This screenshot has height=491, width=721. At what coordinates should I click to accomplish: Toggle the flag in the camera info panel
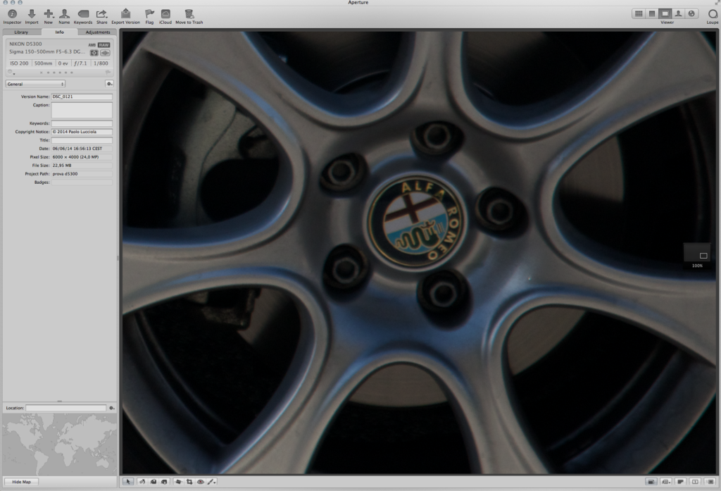click(x=108, y=73)
